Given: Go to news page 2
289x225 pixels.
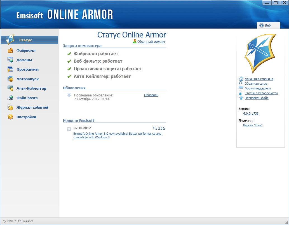Looking at the screenshot, I should tap(156, 128).
